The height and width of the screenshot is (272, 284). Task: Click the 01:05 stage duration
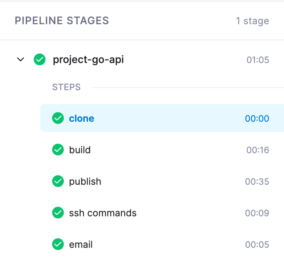[258, 60]
